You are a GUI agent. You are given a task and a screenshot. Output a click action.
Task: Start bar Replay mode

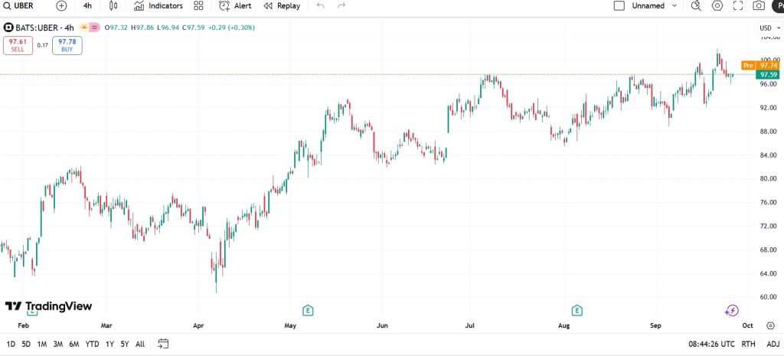282,6
